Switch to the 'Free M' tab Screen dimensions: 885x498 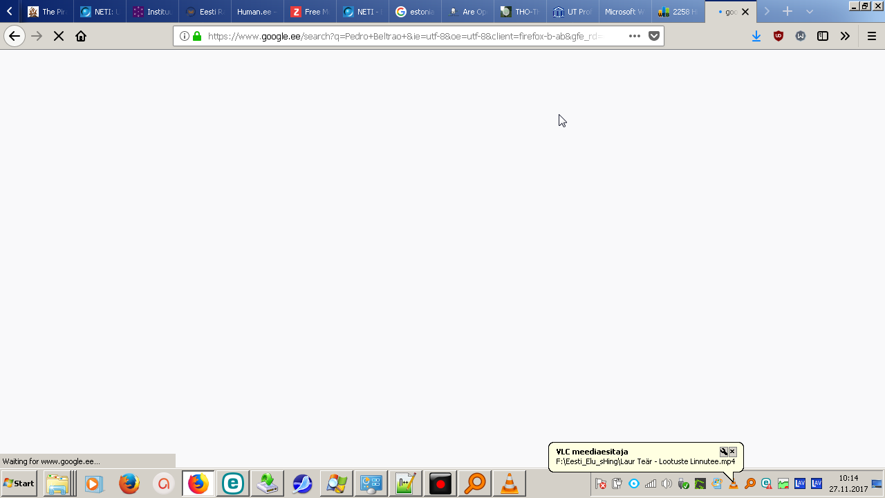click(310, 12)
